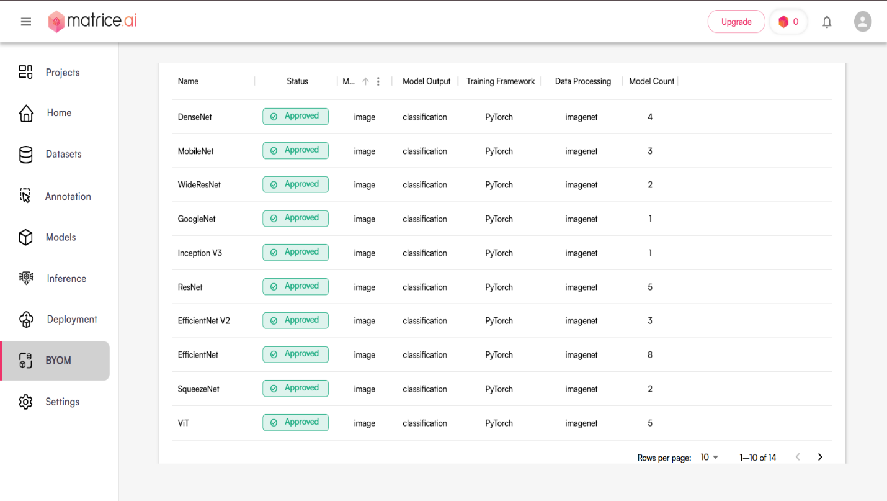Select the BYOM sidebar item

(55, 361)
